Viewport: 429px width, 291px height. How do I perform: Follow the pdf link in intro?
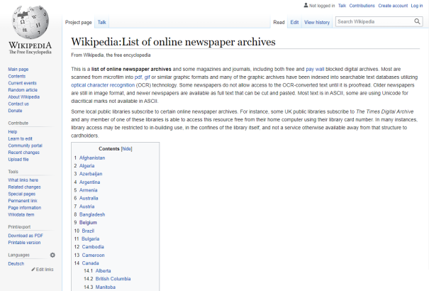pyautogui.click(x=138, y=77)
